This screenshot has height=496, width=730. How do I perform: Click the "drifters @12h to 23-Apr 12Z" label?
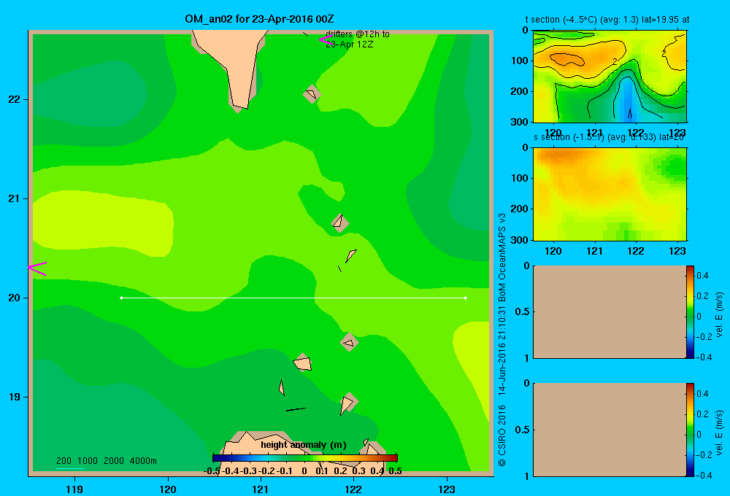pos(357,39)
